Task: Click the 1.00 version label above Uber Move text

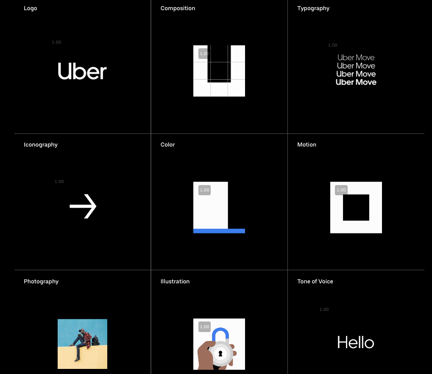Action: [x=332, y=45]
